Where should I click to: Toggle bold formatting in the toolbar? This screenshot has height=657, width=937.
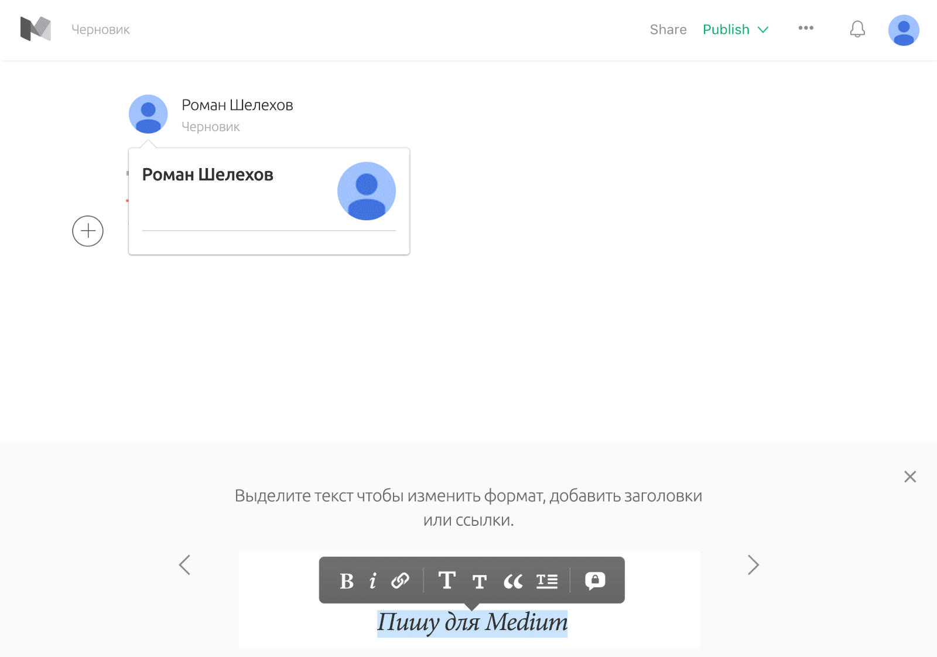pyautogui.click(x=347, y=581)
